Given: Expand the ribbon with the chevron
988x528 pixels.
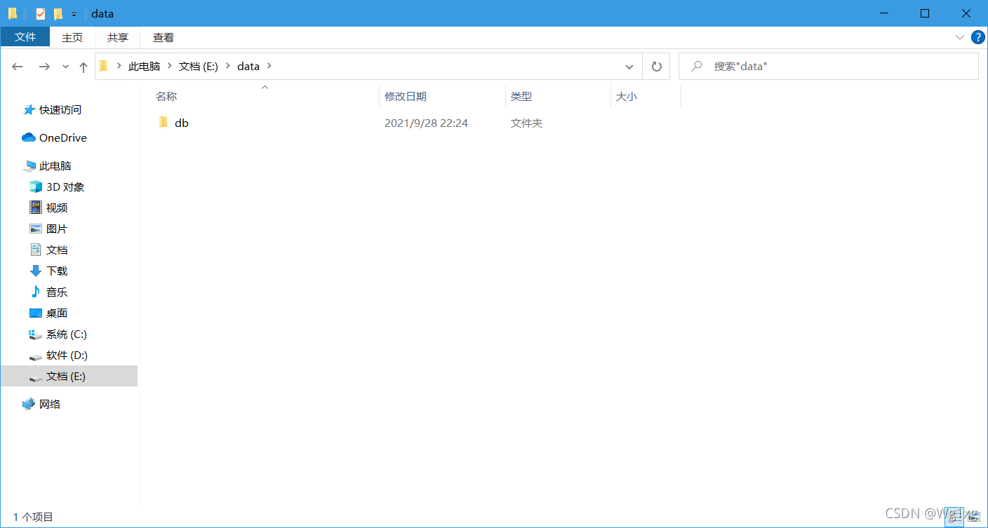Looking at the screenshot, I should click(x=960, y=37).
